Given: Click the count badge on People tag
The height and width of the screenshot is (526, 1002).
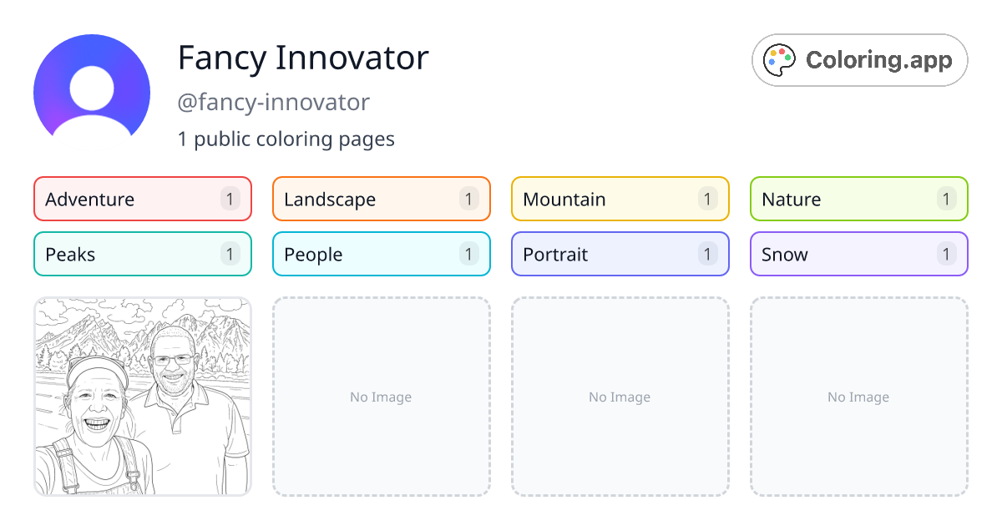Looking at the screenshot, I should click(468, 254).
